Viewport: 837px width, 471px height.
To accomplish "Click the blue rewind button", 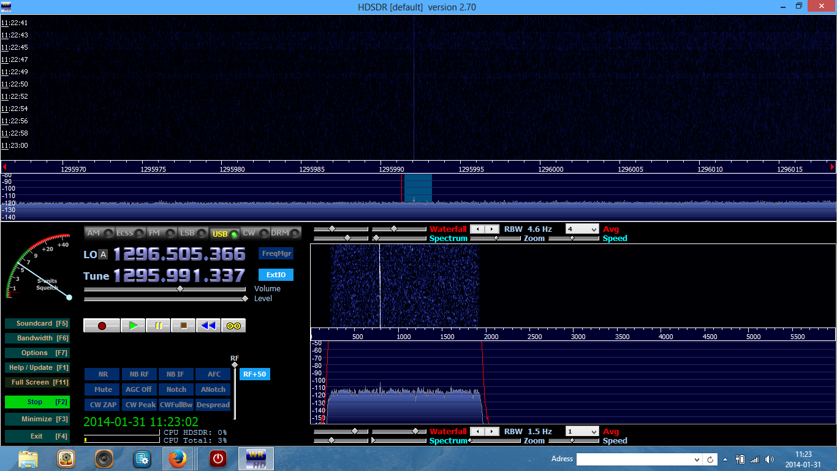I will pos(208,326).
